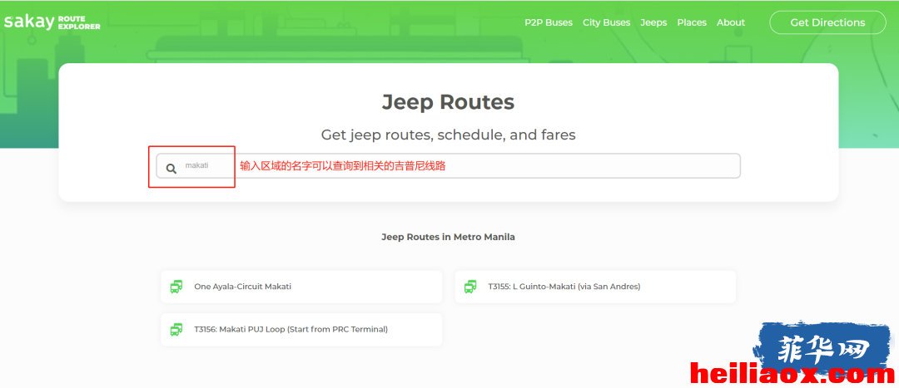Click the bus icon beside One Ayala-Circuit Makati
The image size is (899, 388).
click(176, 287)
